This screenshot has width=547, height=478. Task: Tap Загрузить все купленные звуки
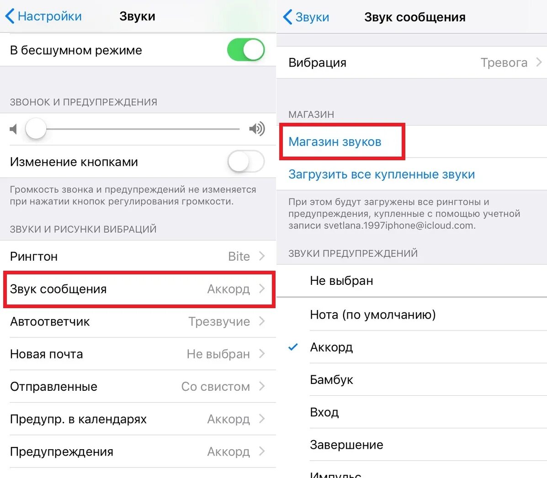pyautogui.click(x=382, y=174)
